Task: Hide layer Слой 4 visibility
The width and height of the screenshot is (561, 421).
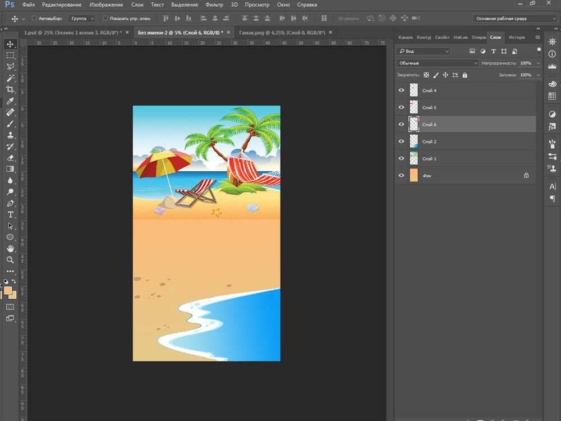Action: [401, 90]
